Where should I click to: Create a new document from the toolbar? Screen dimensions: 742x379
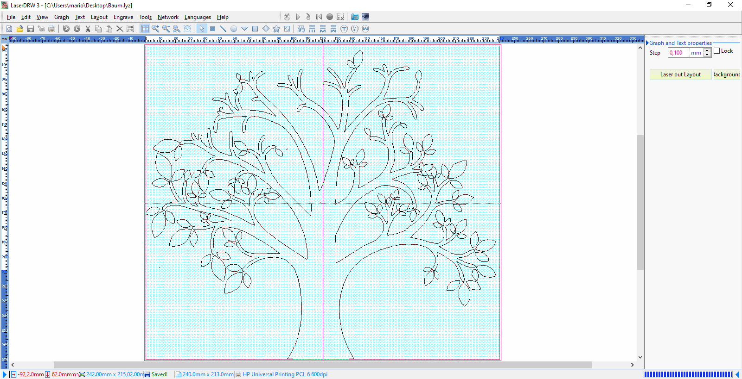[9, 29]
